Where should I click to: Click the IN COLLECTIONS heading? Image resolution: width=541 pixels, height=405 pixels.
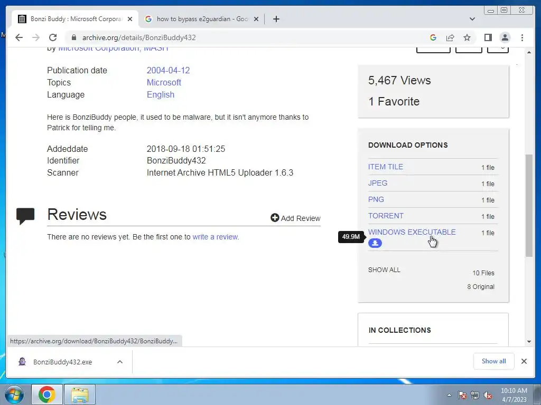coord(399,330)
